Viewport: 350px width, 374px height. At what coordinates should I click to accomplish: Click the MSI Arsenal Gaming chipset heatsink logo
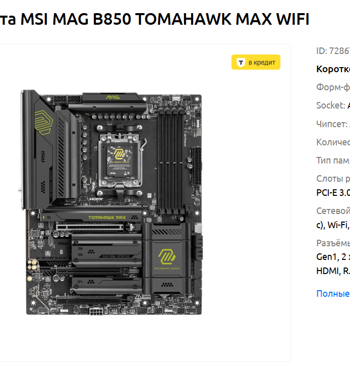[167, 258]
